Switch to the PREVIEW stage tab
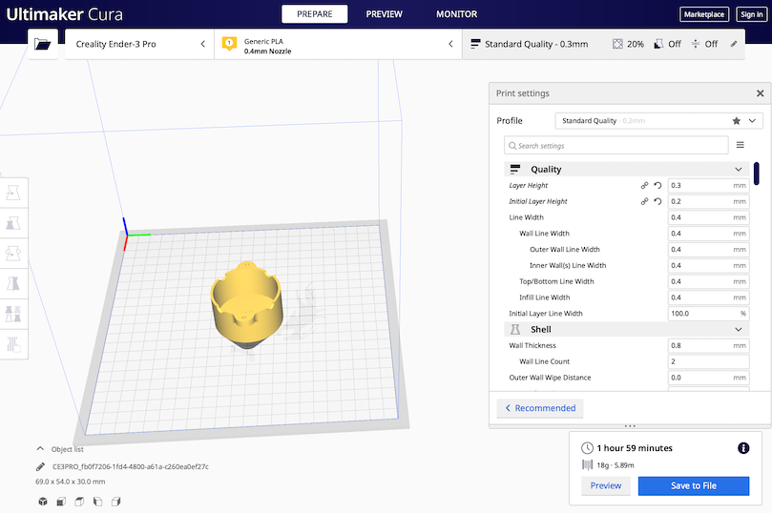Viewport: 772px width, 513px height. (384, 13)
